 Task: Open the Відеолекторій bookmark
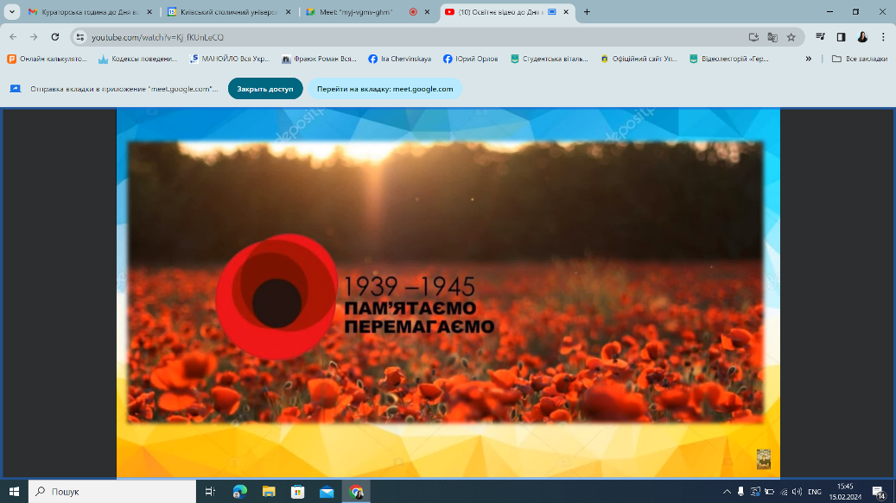click(729, 59)
